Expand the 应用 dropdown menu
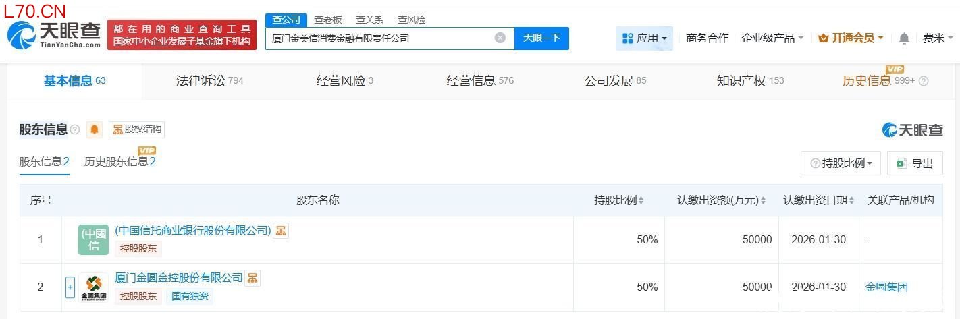The height and width of the screenshot is (319, 960). 644,38
